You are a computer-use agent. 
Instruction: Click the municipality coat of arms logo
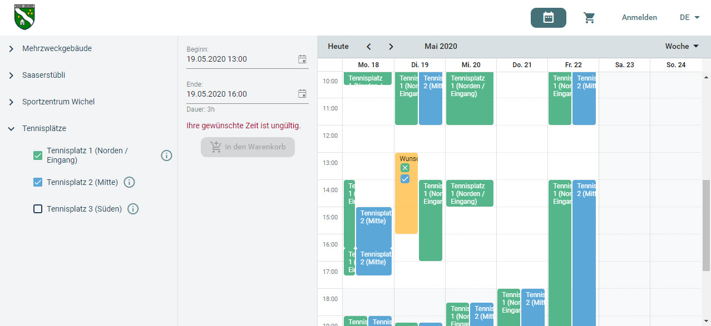tap(24, 17)
